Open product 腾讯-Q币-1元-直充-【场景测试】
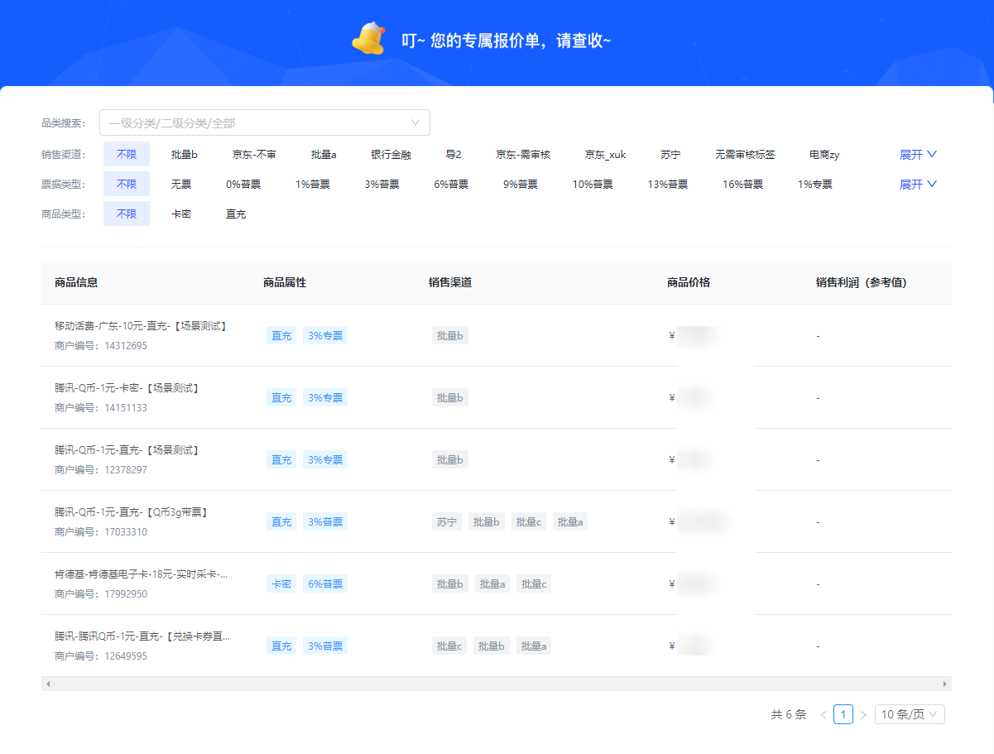The image size is (994, 754). click(127, 450)
